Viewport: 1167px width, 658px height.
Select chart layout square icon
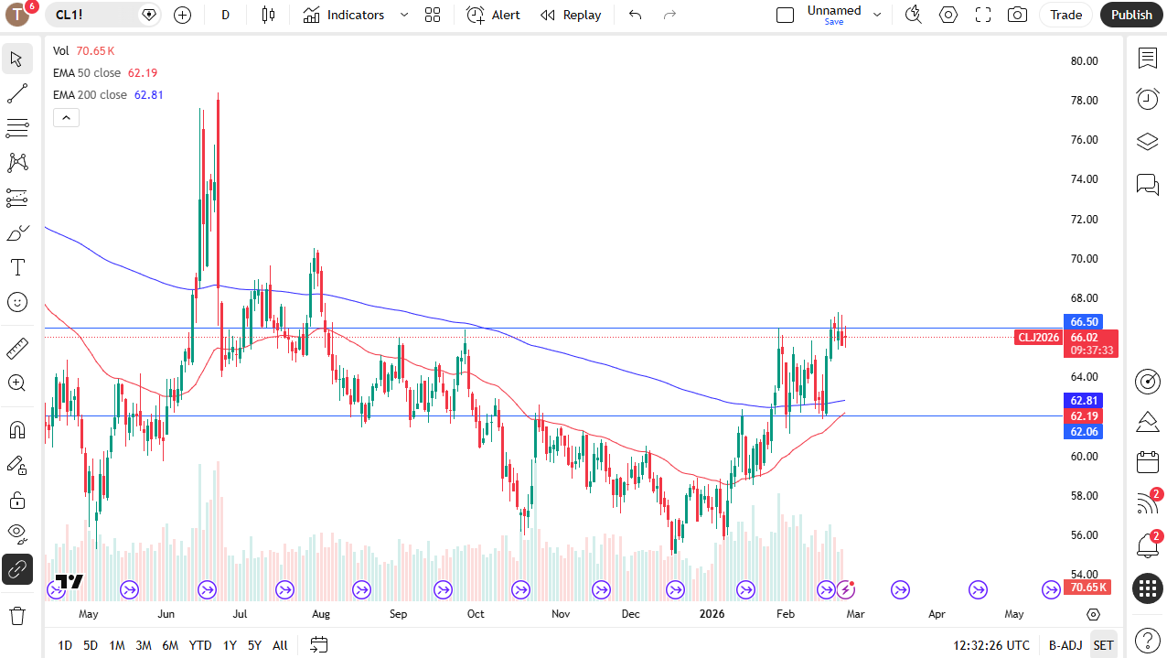[x=785, y=15]
